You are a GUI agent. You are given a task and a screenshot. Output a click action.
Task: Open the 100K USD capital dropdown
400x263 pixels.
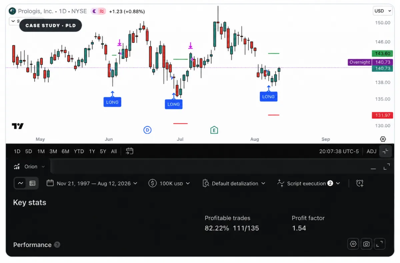tap(169, 183)
